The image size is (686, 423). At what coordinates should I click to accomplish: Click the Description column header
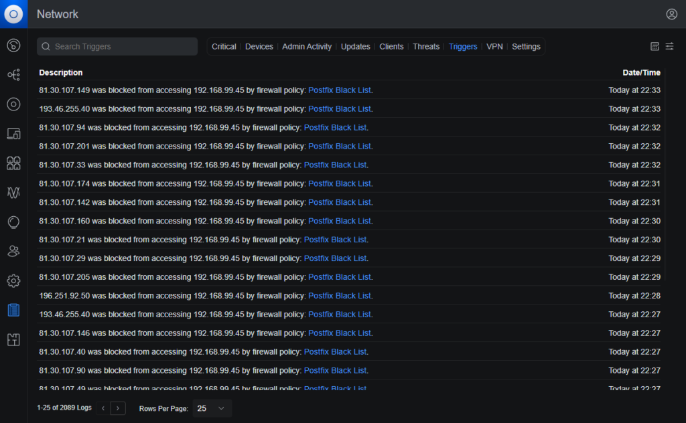(x=61, y=72)
